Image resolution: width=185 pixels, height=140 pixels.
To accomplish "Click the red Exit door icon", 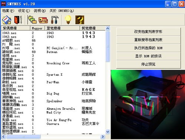I will [18, 20].
